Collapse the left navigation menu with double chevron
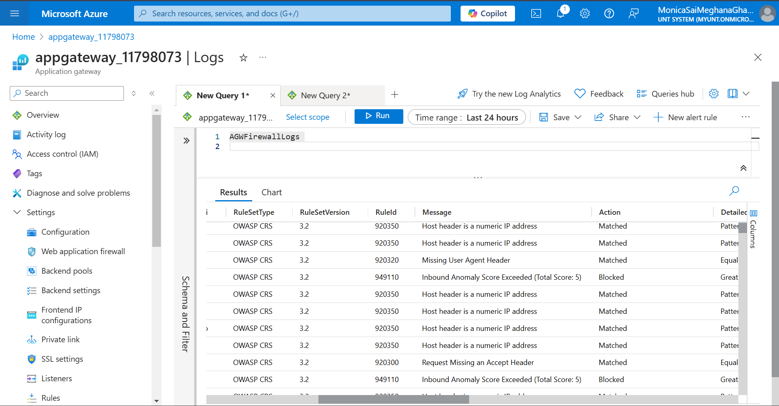The image size is (779, 406). [152, 93]
